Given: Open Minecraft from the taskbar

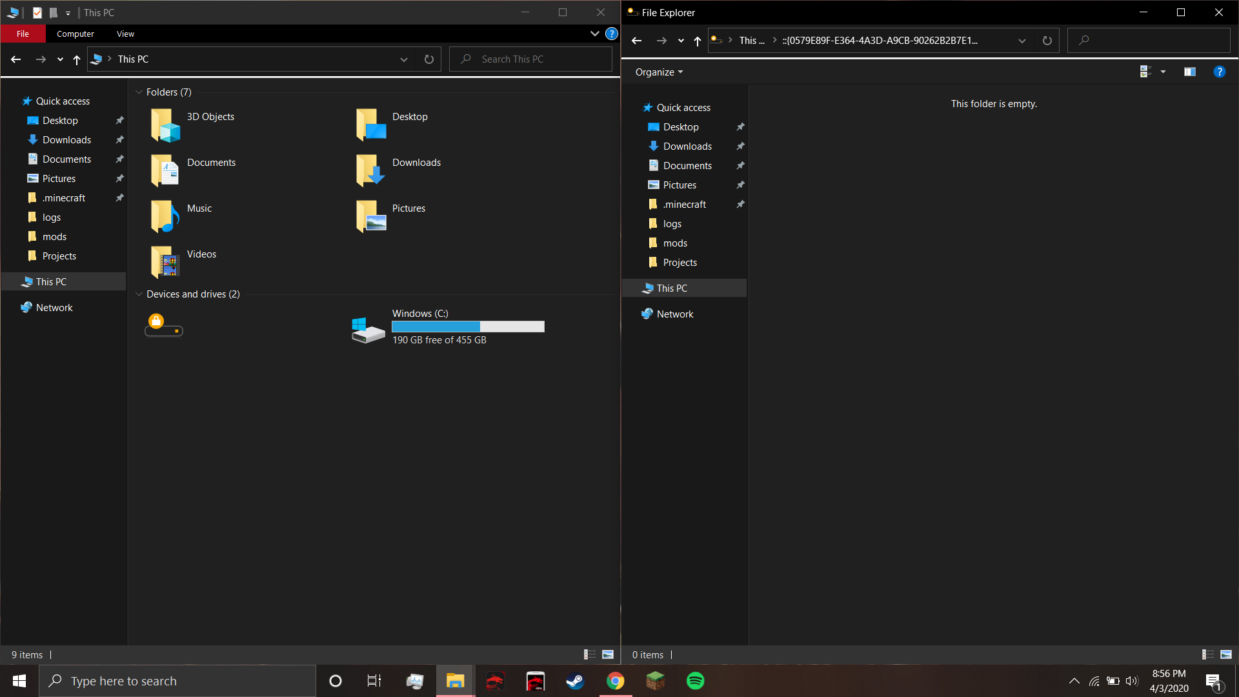Looking at the screenshot, I should pyautogui.click(x=655, y=681).
